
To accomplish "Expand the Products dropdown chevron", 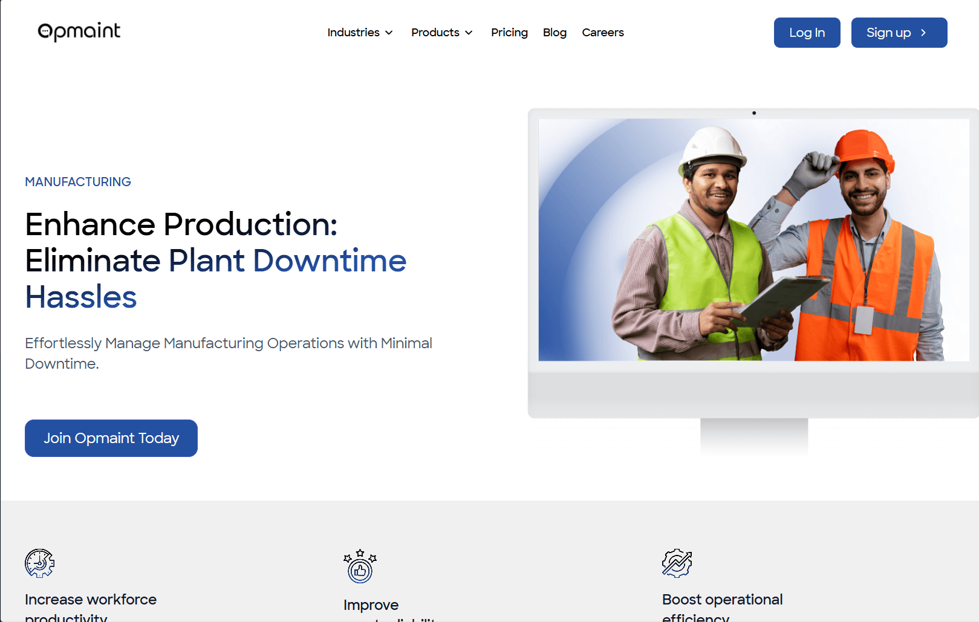I will [x=469, y=33].
